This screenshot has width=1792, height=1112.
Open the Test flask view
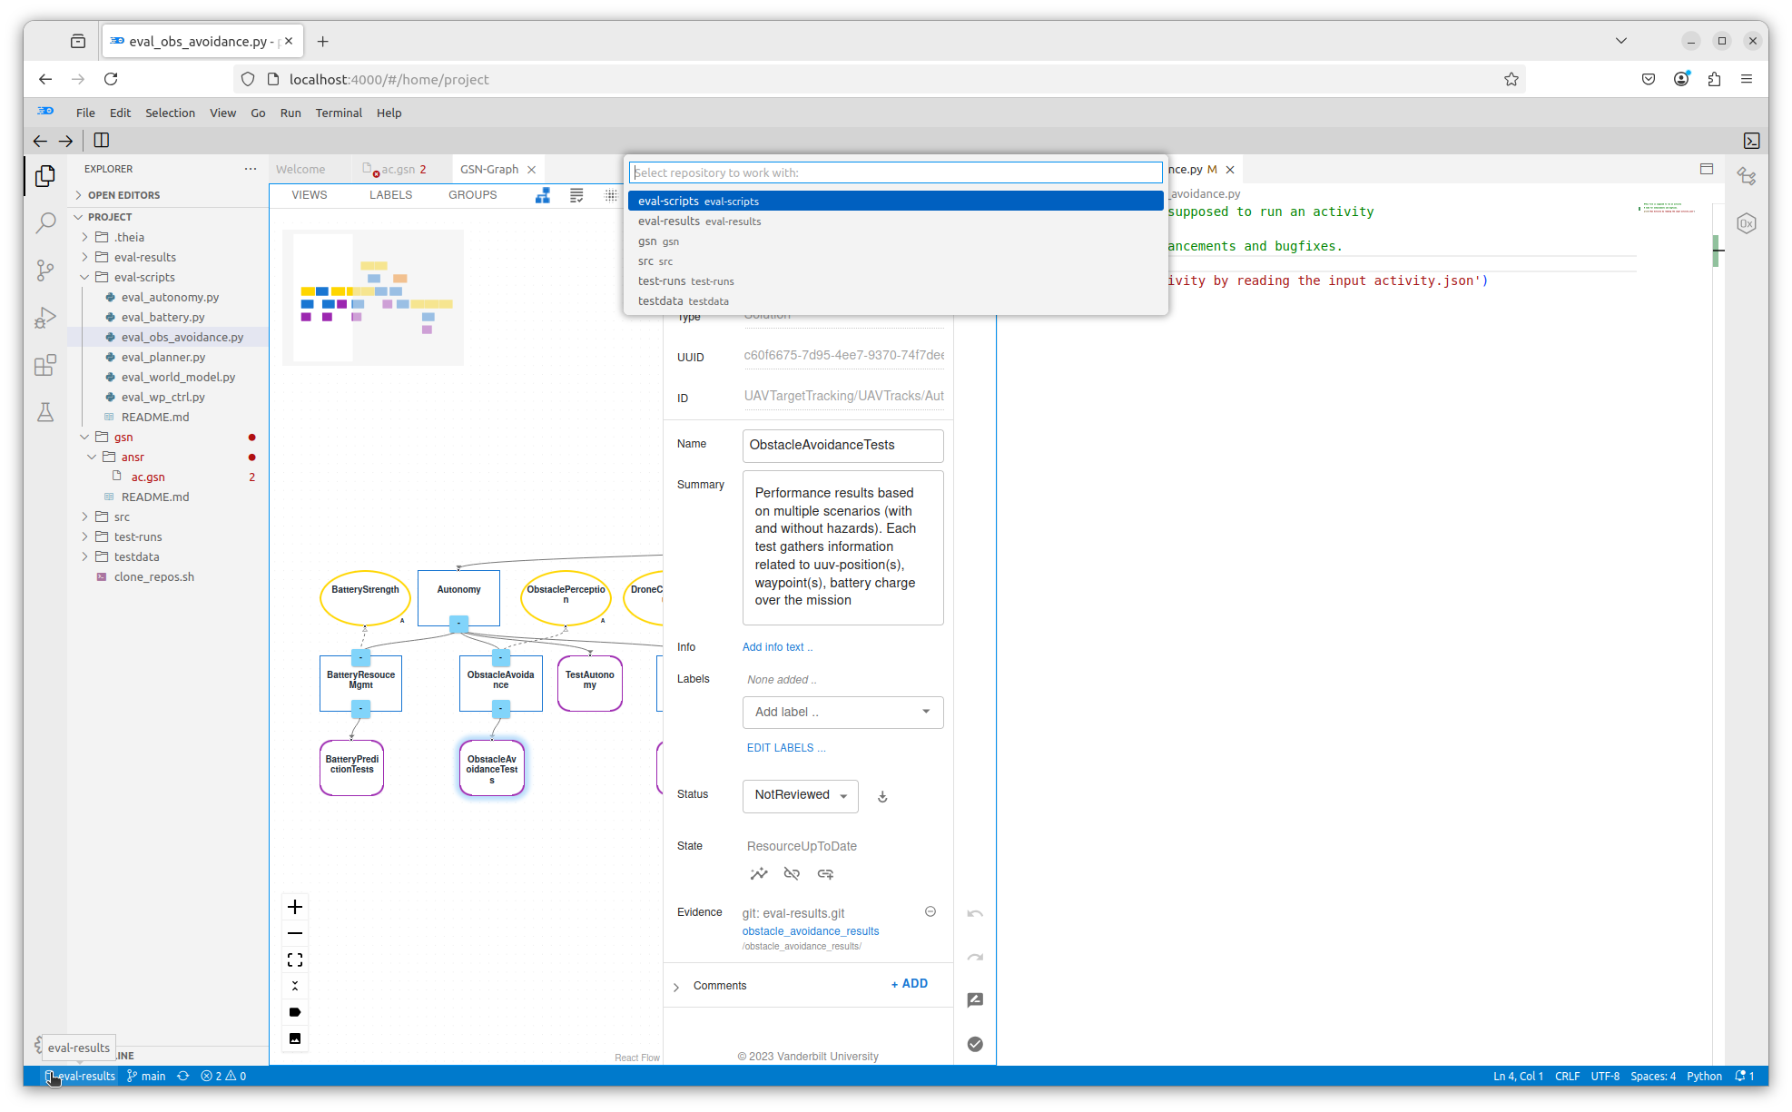[x=45, y=412]
